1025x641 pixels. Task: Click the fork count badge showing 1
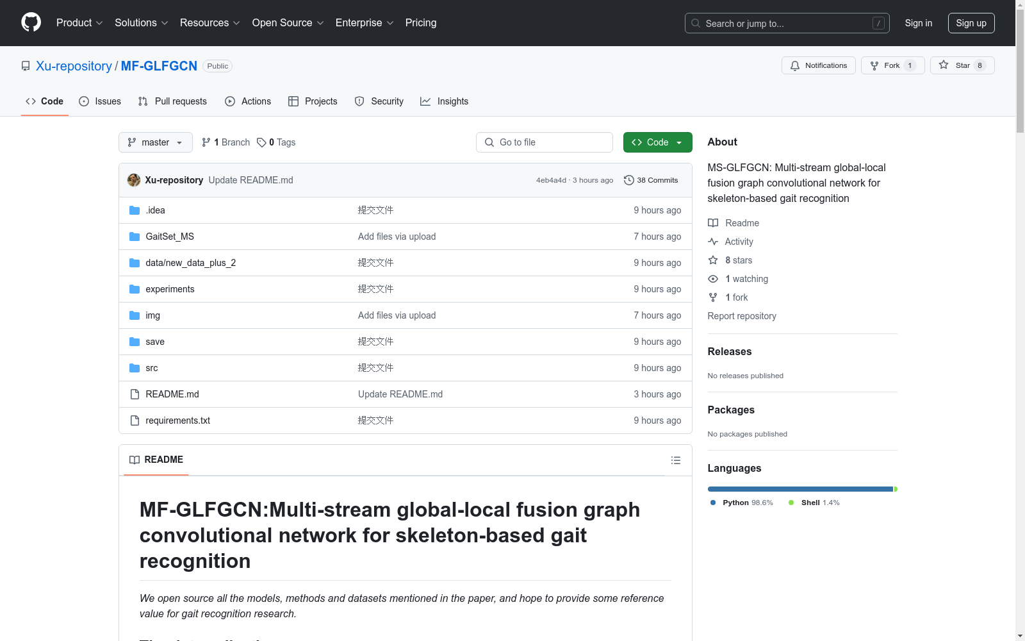point(910,65)
